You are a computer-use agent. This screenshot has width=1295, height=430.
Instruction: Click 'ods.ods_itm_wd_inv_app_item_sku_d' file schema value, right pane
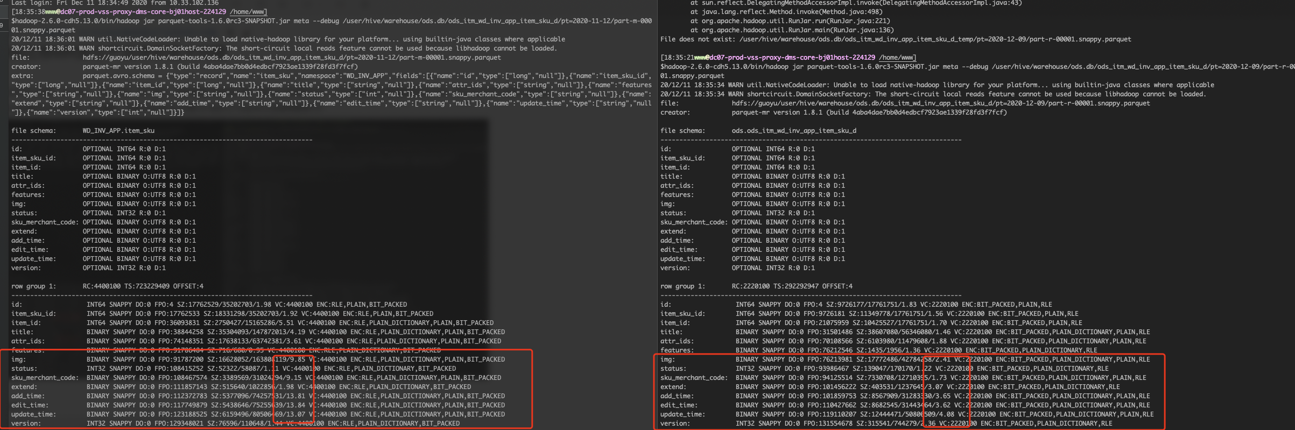[794, 131]
